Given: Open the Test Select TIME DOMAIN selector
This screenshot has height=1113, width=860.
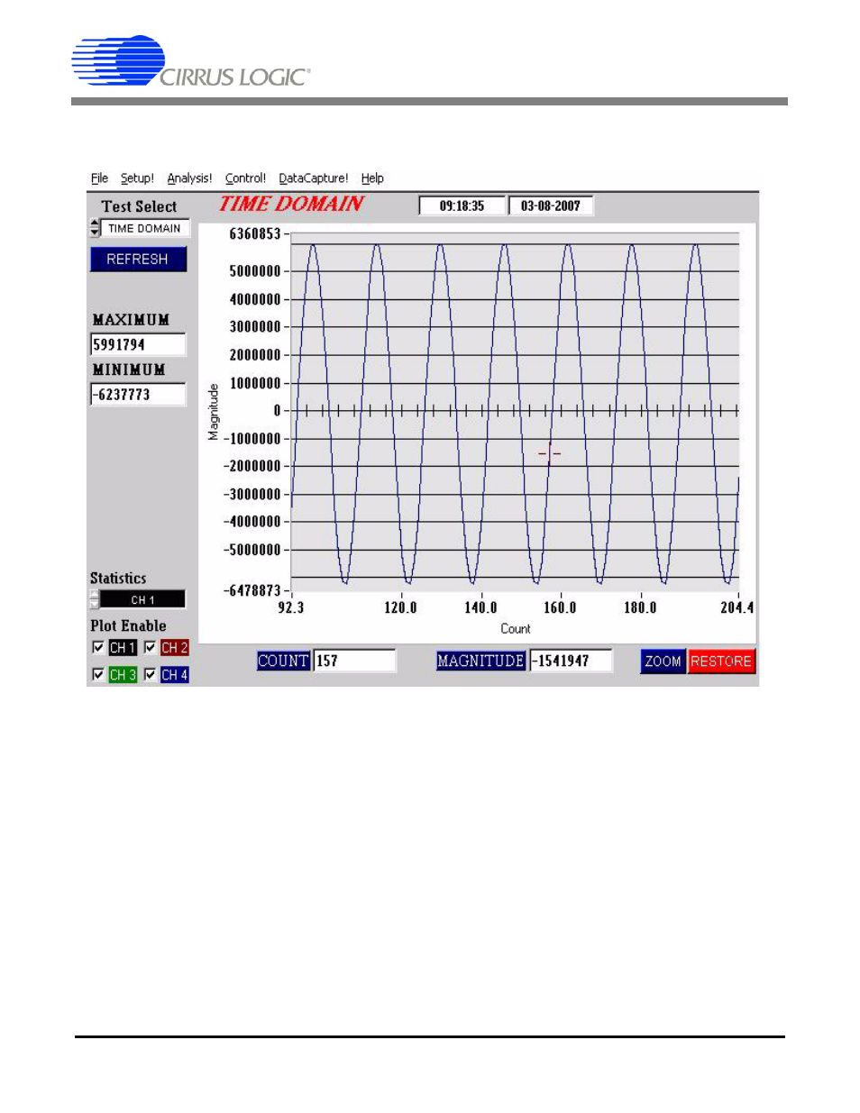Looking at the screenshot, I should point(145,229).
